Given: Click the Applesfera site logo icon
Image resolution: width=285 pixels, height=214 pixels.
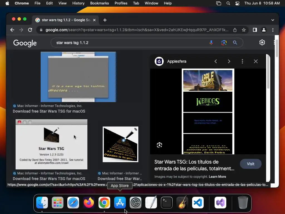Looking at the screenshot, I should pyautogui.click(x=159, y=61).
